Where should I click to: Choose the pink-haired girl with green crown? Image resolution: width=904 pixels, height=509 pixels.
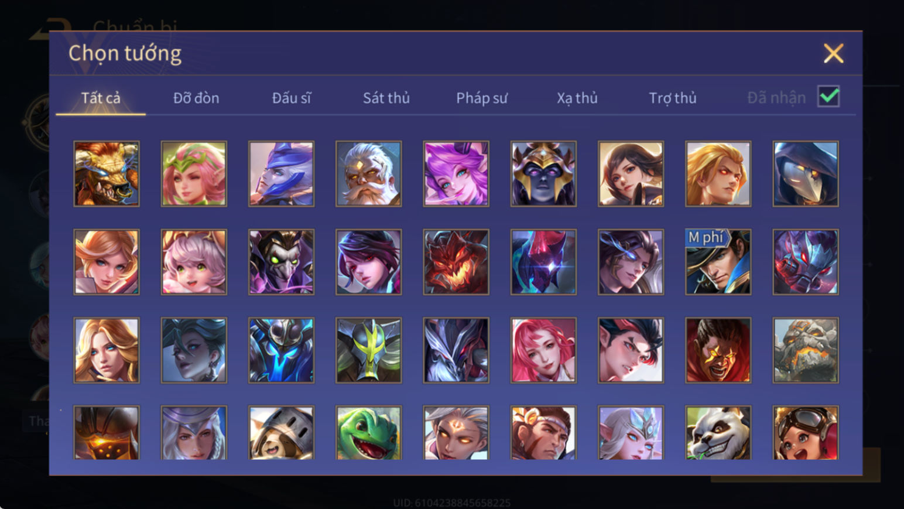[194, 174]
